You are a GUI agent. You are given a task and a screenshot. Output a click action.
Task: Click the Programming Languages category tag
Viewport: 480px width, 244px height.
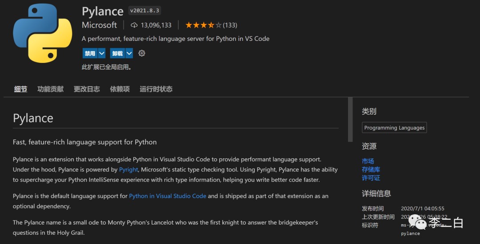point(394,128)
